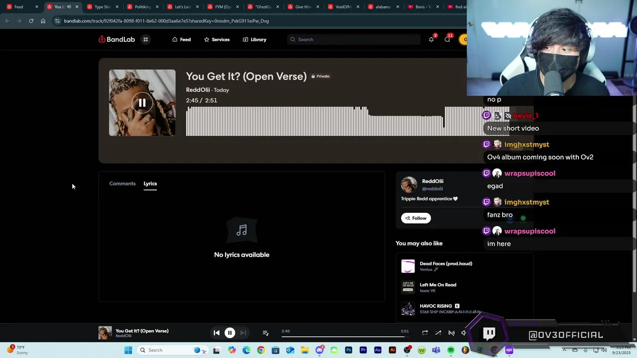Image resolution: width=637 pixels, height=358 pixels.
Task: Click the Left Me On Read thumbnail
Action: point(408,287)
